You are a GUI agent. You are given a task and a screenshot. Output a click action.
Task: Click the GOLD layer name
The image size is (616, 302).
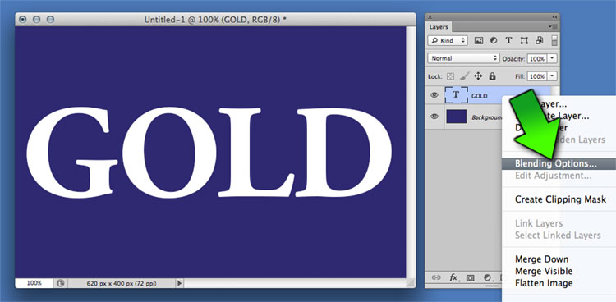tap(480, 96)
